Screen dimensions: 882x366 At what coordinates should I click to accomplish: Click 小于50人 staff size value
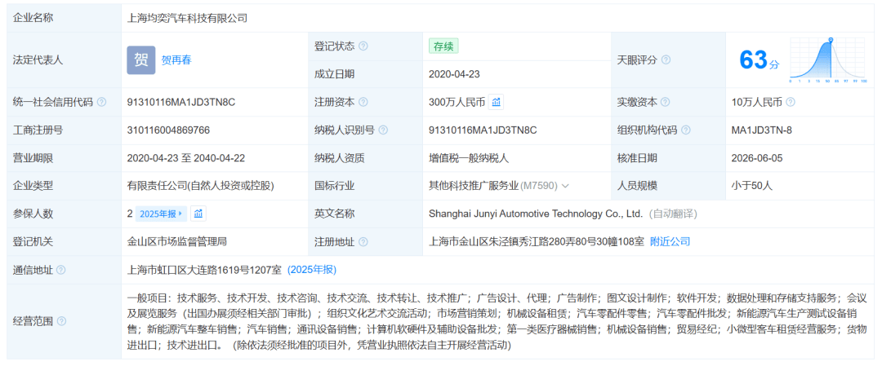(751, 186)
